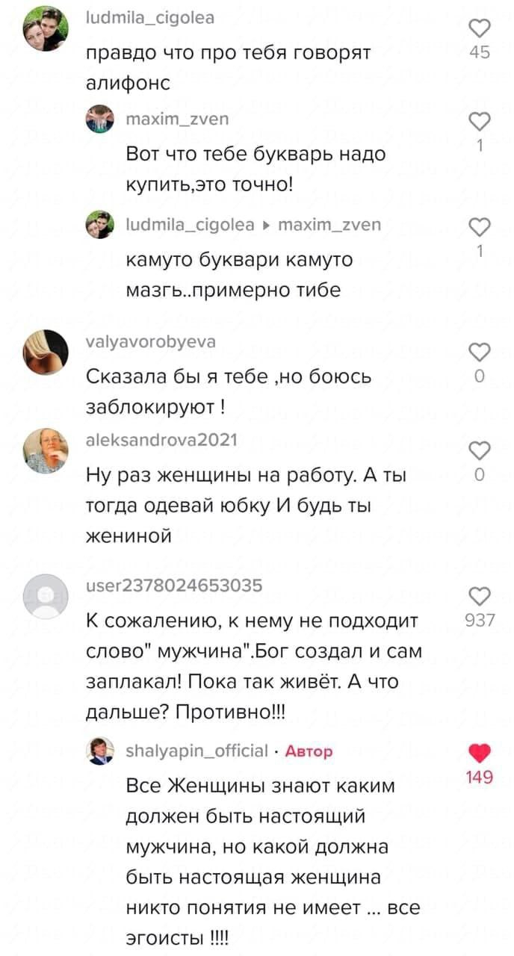The width and height of the screenshot is (514, 956).
Task: Like ludmila_cigolea's comment with 45 likes
Action: click(480, 28)
